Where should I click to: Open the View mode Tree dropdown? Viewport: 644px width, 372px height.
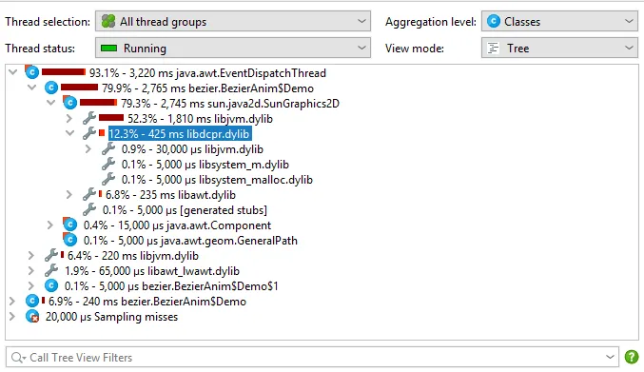coord(559,48)
